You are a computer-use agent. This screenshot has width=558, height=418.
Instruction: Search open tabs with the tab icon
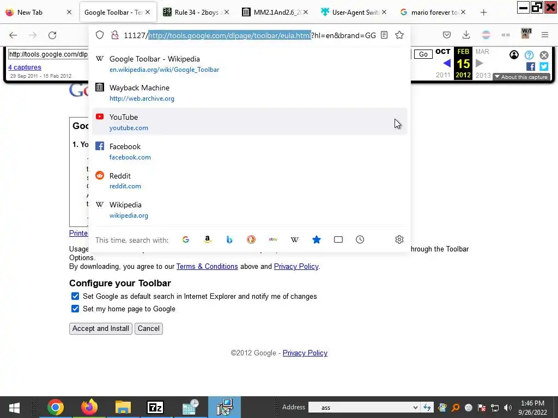338,239
